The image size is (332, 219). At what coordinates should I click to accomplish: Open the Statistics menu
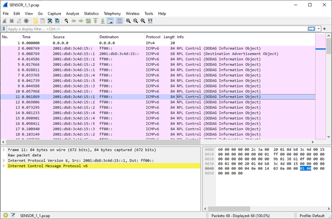pos(91,14)
